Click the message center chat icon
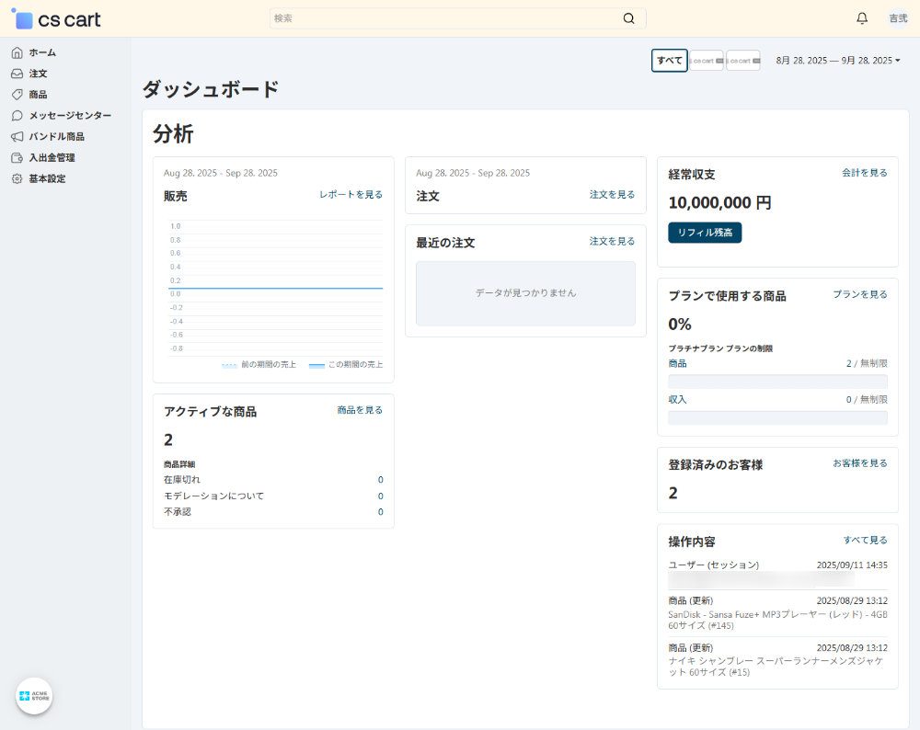920x730 pixels. click(17, 116)
